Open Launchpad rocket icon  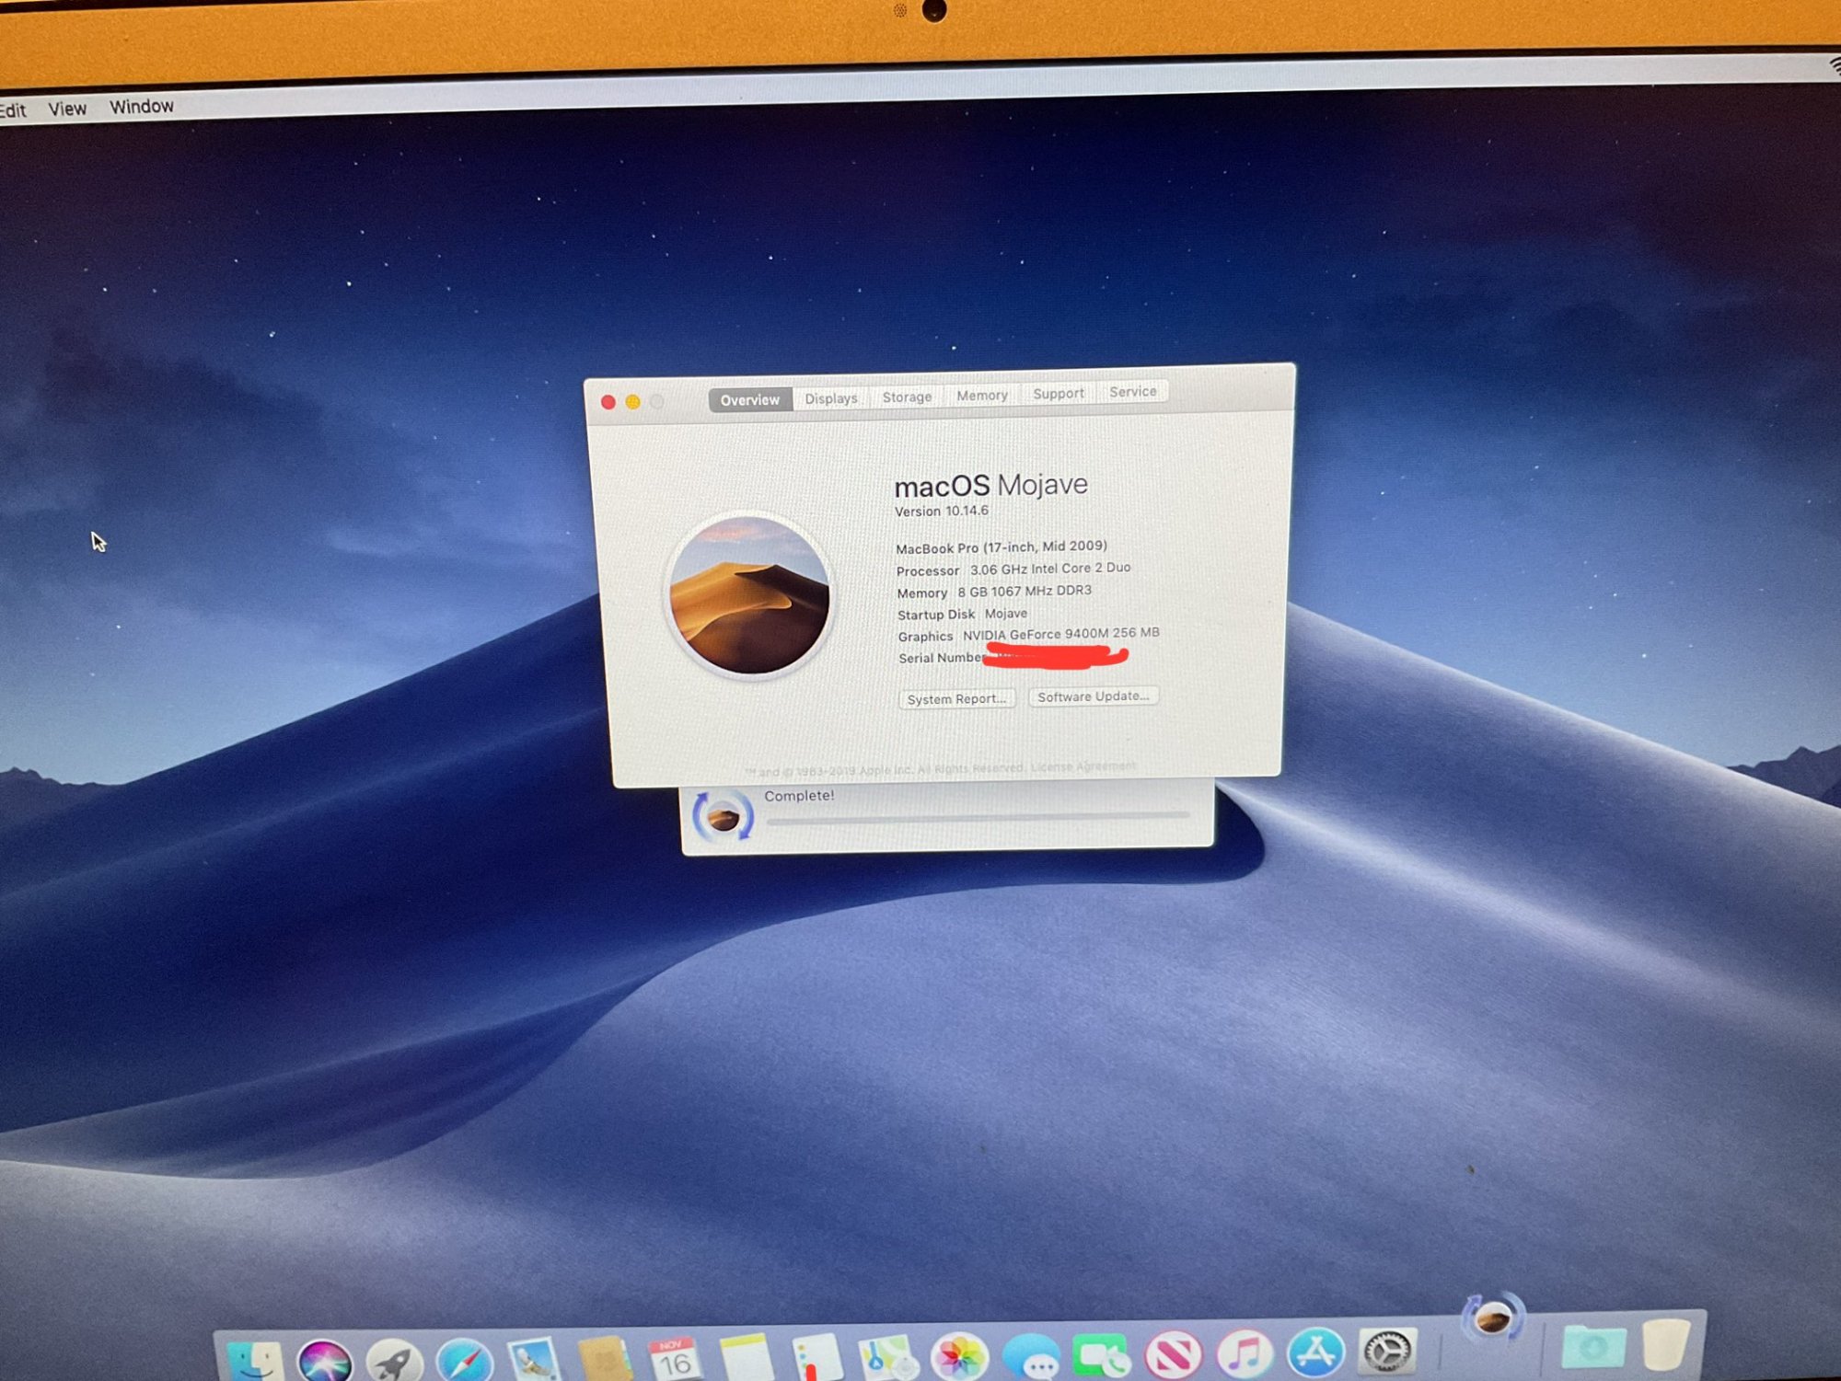394,1361
